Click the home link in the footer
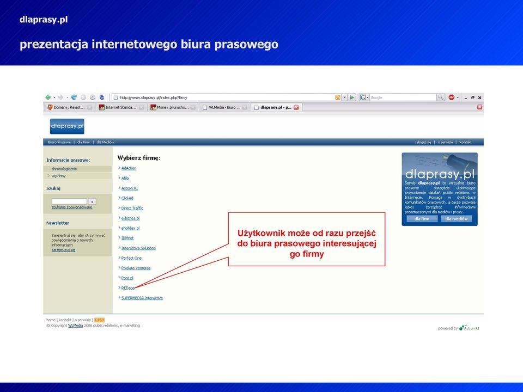Viewport: 523px width, 392px height. click(51, 320)
